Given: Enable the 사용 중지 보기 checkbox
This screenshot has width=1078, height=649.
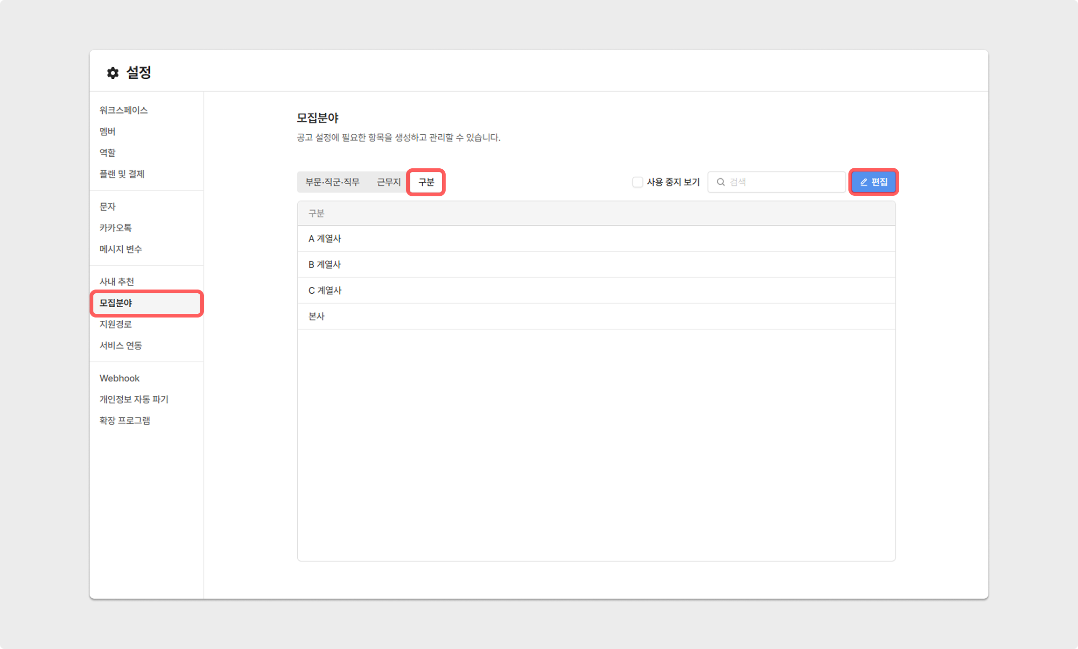Looking at the screenshot, I should [x=637, y=182].
